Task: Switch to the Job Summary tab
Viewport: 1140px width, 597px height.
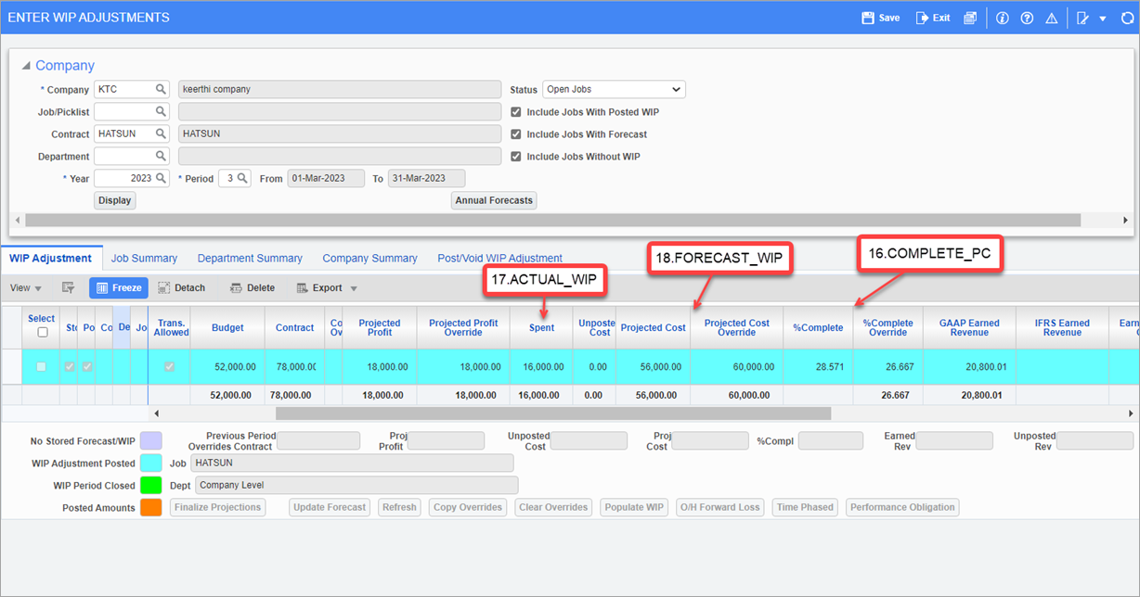Action: coord(144,259)
